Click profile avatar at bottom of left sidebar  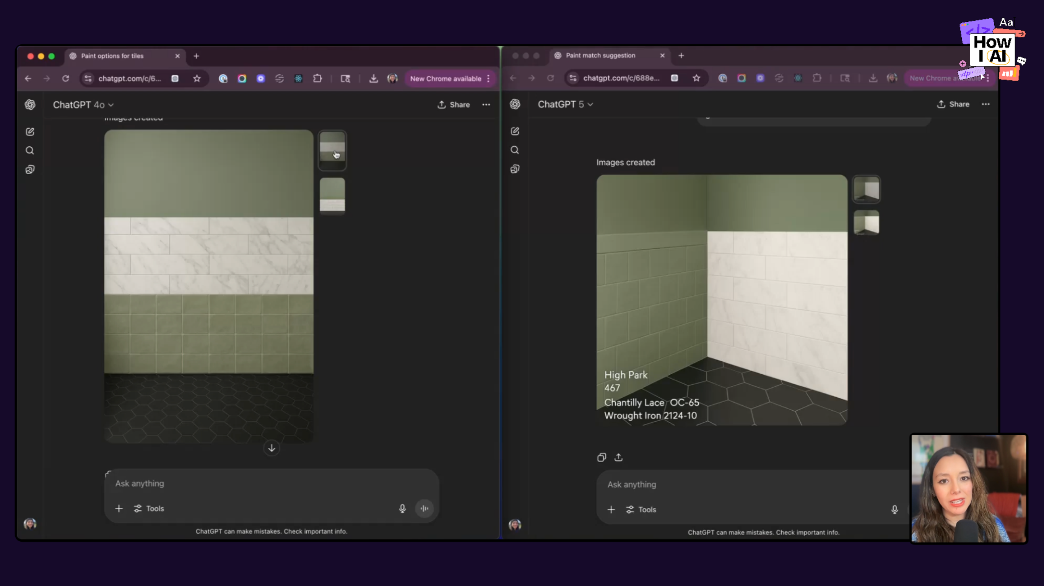(30, 524)
